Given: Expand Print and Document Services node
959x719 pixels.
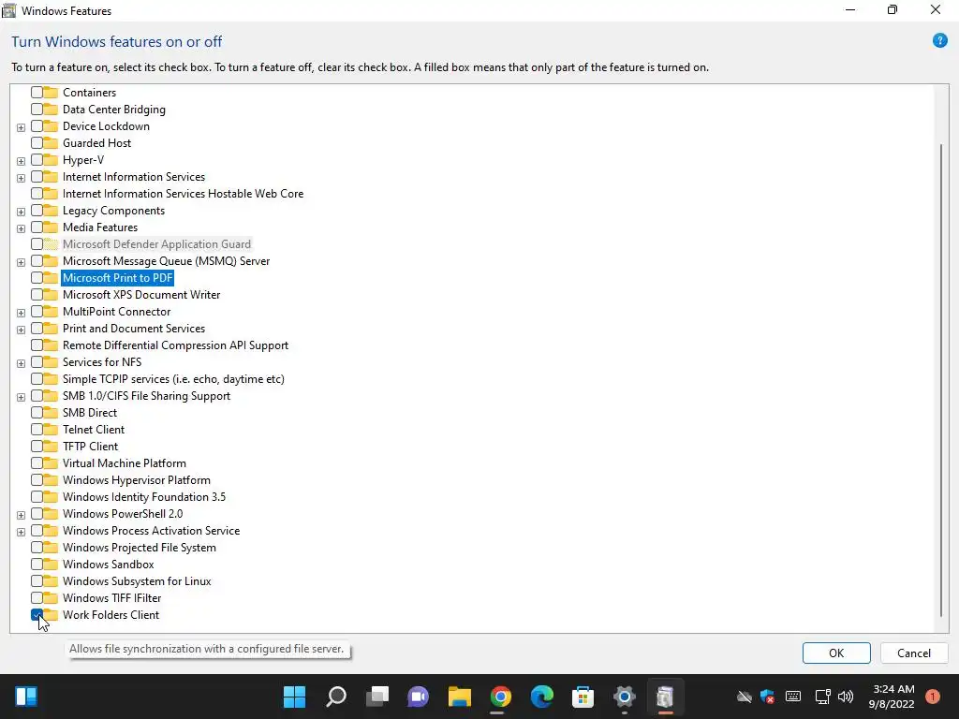Looking at the screenshot, I should point(21,330).
